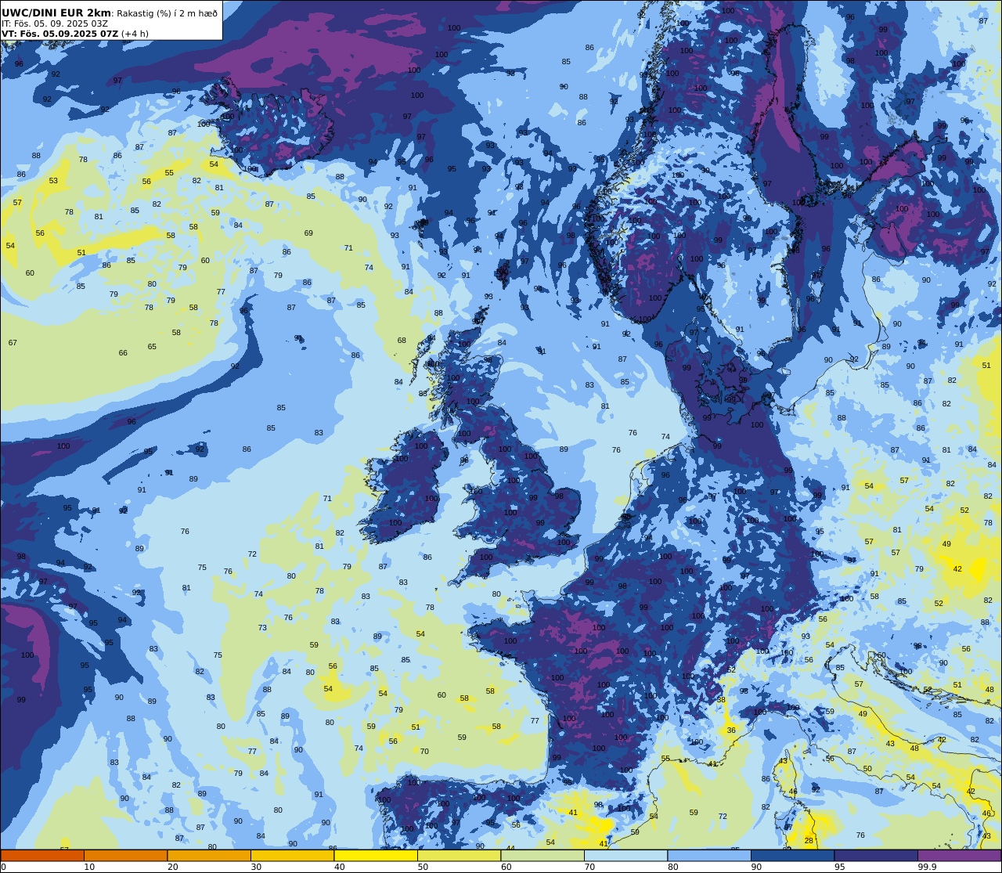
Task: Click the 'VT: Fös. 05.09.2025 07Z' text
Action: [60, 34]
